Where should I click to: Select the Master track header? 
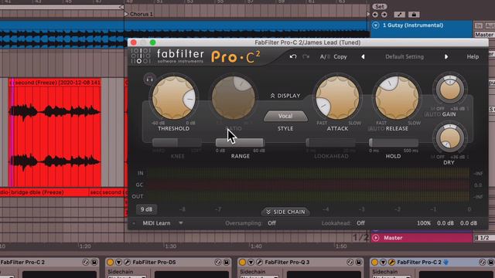coord(422,238)
